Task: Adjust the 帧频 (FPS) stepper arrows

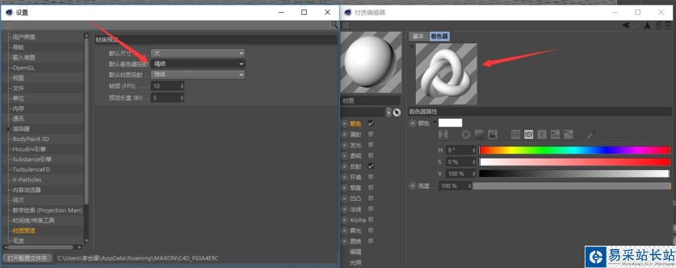Action: point(181,86)
